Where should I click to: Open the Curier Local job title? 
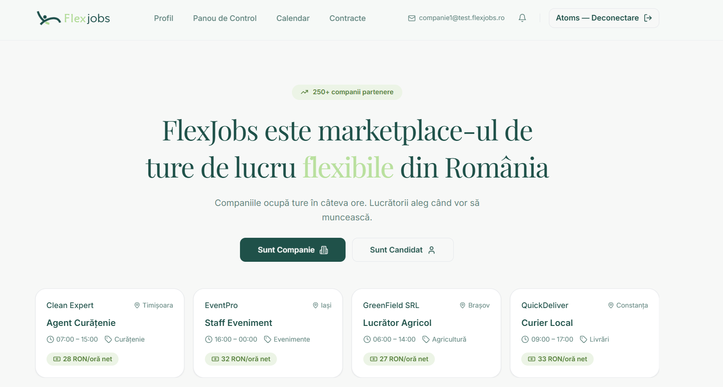point(547,323)
